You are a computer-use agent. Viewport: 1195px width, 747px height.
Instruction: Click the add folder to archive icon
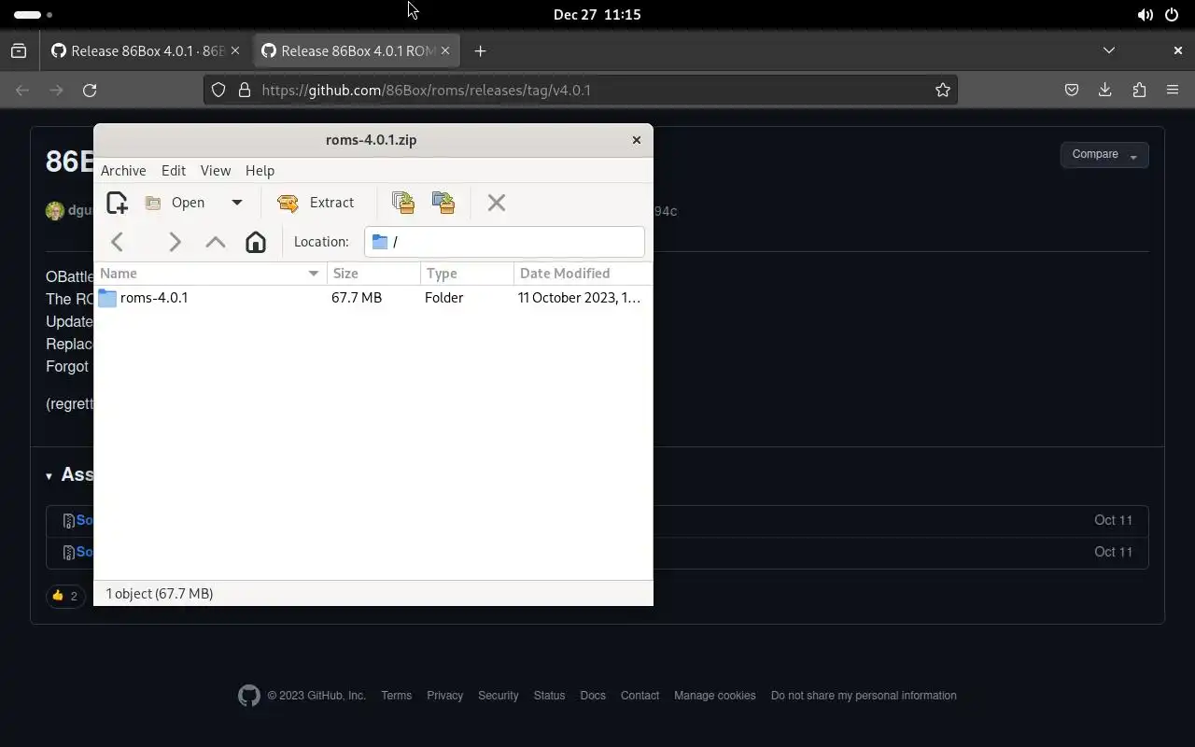[x=443, y=203]
